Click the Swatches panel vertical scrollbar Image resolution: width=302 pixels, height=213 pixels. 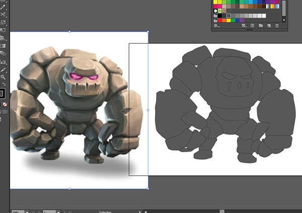(x=284, y=8)
